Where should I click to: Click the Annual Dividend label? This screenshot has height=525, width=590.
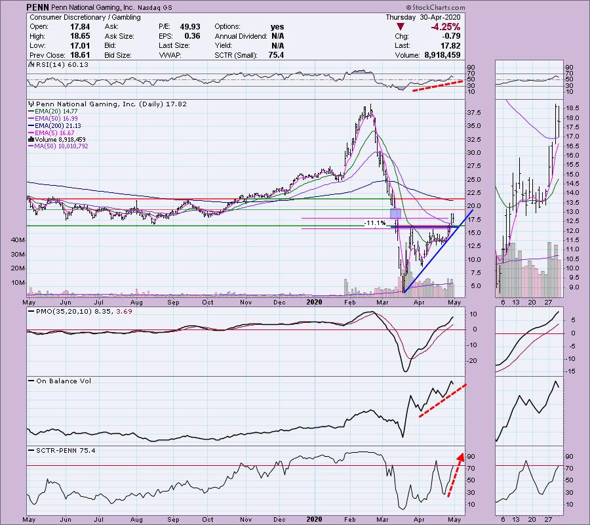click(241, 36)
